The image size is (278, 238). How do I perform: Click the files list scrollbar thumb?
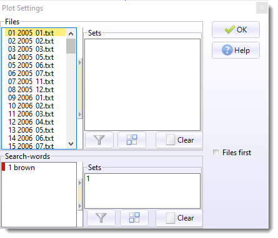coord(71,46)
